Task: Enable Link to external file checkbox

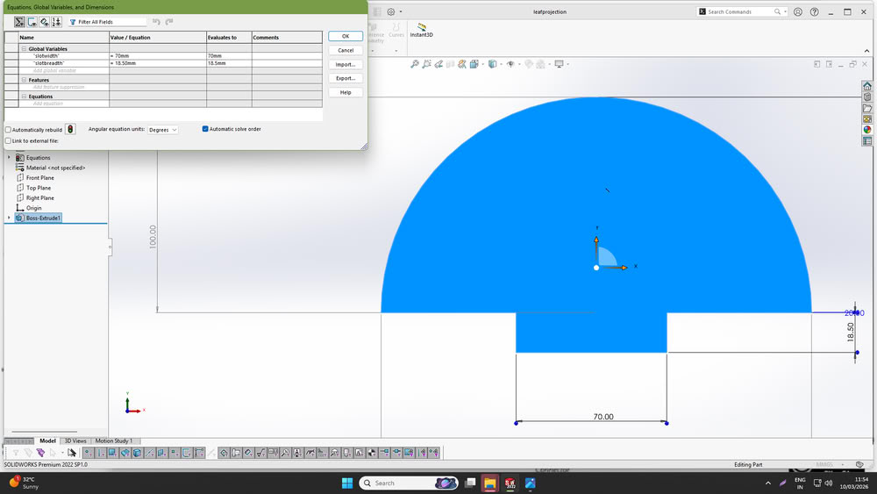Action: 9,141
